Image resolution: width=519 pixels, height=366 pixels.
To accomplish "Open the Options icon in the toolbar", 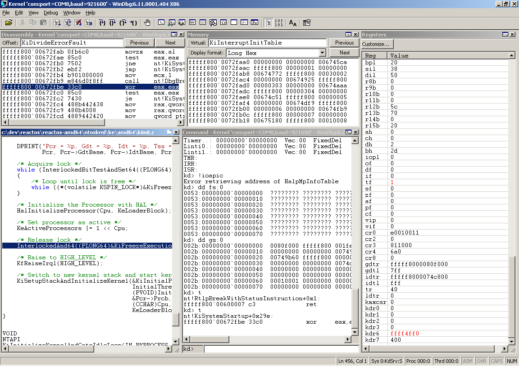I will 307,23.
